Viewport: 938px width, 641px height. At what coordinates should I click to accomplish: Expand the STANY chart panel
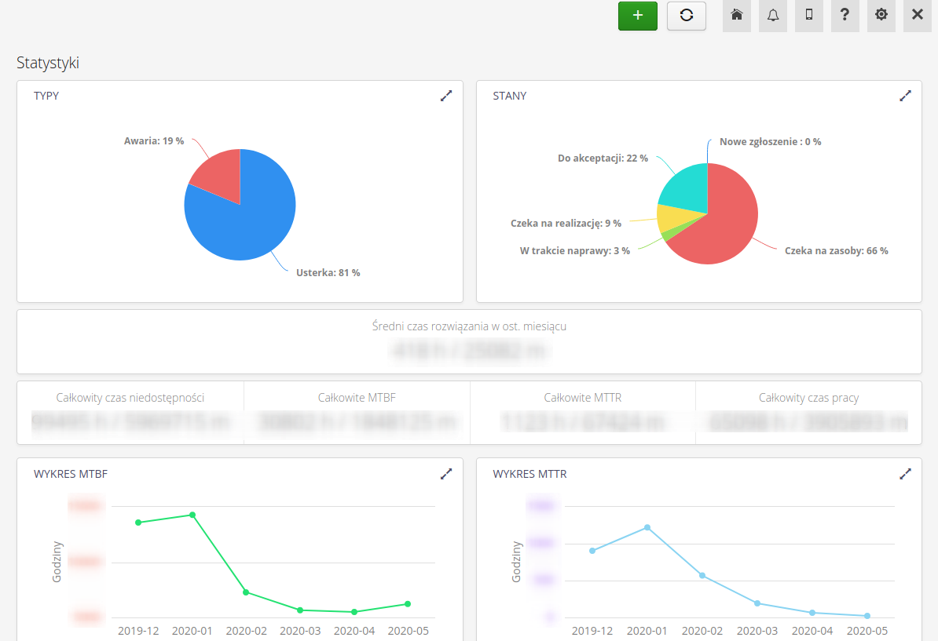[905, 96]
